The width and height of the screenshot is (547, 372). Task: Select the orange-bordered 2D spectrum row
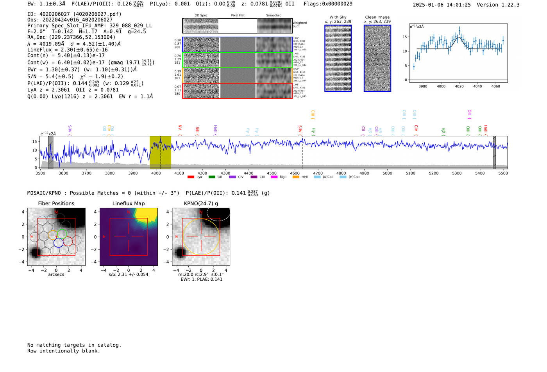(x=237, y=75)
